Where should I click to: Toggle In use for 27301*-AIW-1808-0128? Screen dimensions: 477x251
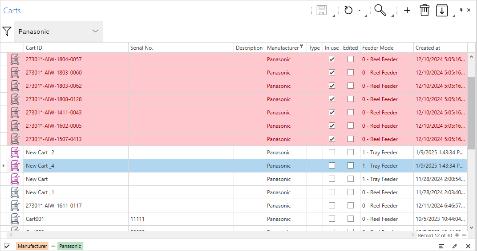click(332, 99)
